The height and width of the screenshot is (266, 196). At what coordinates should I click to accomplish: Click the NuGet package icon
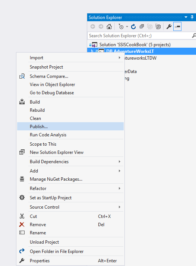tap(22, 179)
